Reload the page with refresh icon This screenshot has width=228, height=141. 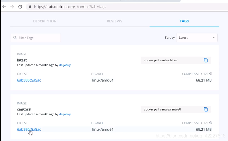click(20, 7)
